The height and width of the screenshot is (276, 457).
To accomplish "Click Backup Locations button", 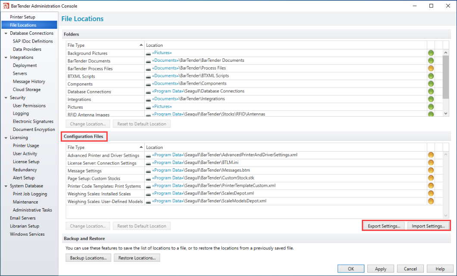I will click(x=88, y=258).
